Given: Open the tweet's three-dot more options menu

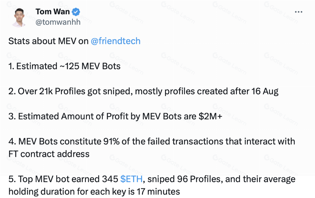Looking at the screenshot, I should click(298, 12).
